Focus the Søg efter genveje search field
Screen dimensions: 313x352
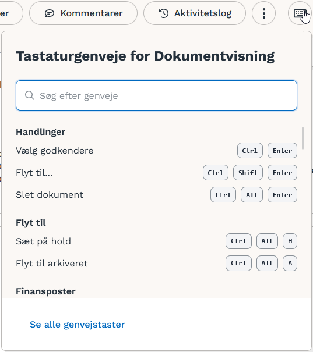tap(156, 95)
